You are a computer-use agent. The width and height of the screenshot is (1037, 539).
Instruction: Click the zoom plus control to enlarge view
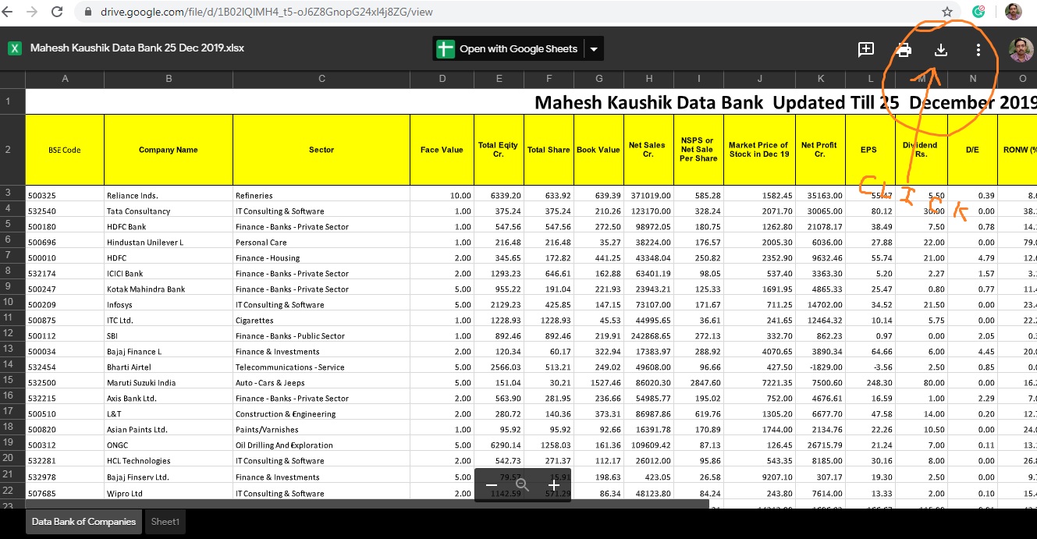554,484
